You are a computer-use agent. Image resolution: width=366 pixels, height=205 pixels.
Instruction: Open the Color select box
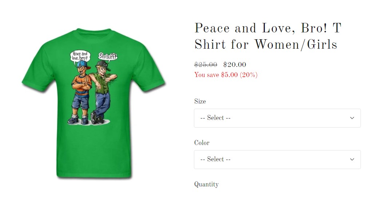277,160
